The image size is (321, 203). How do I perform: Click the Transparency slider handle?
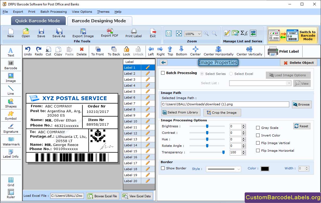(224, 152)
